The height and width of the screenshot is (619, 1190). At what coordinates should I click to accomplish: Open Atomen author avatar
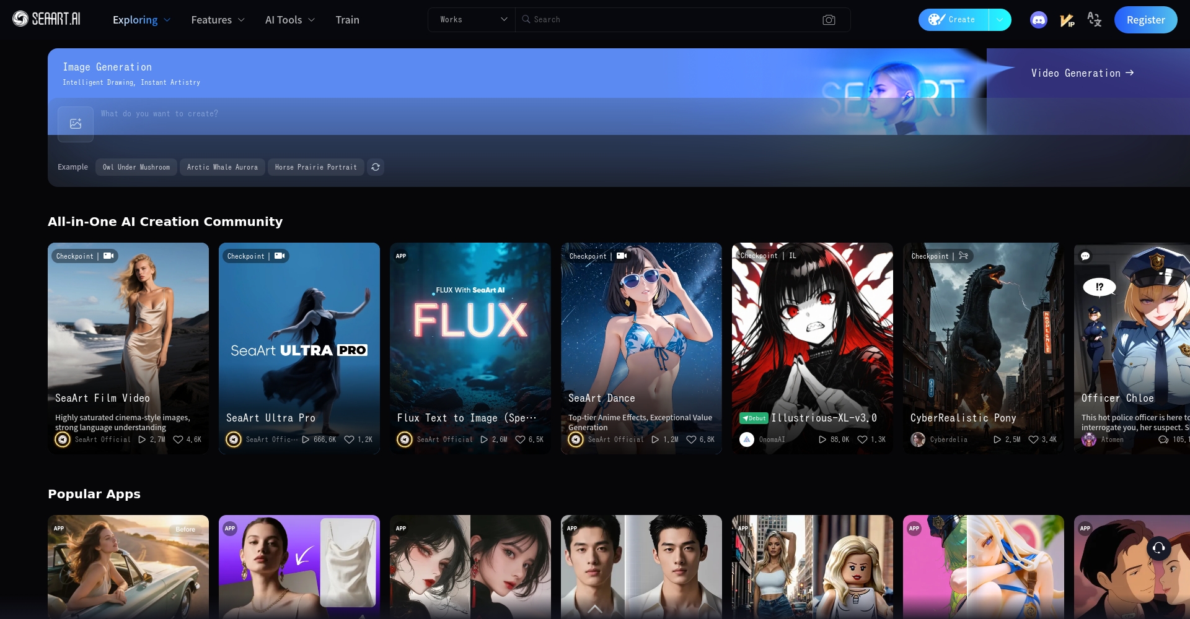[x=1089, y=439]
